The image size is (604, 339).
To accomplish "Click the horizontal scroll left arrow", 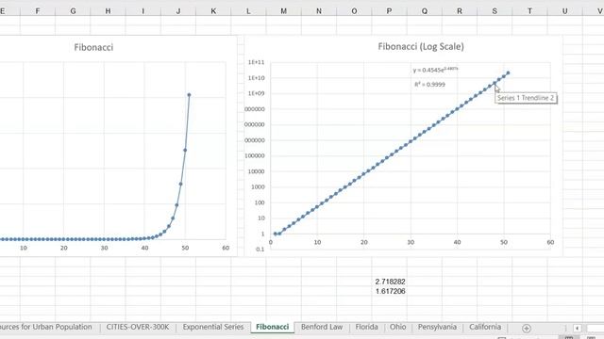I will tap(577, 329).
